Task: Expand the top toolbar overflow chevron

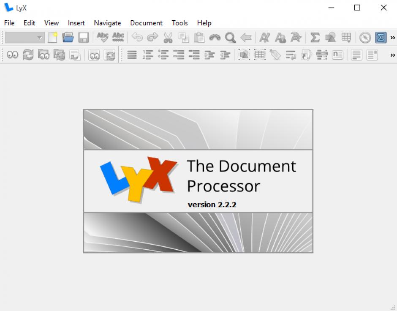Action: [x=392, y=38]
